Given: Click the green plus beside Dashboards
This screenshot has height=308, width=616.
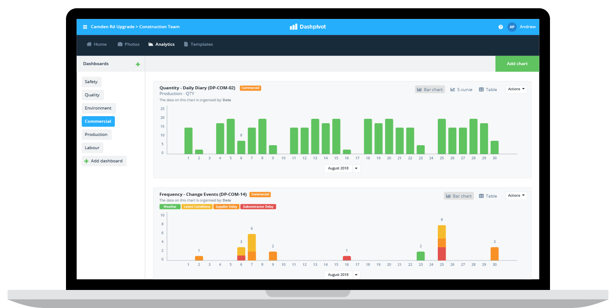Looking at the screenshot, I should tap(138, 64).
